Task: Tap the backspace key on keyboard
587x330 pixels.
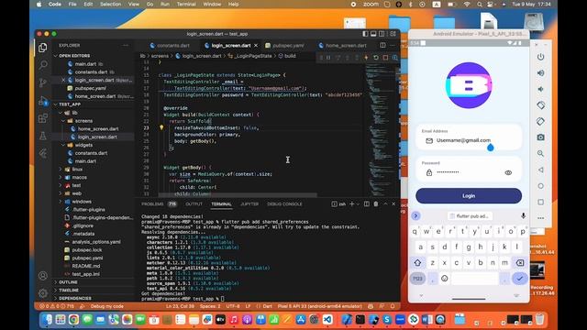Action: (x=520, y=263)
